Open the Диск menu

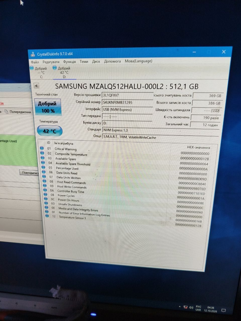96,61
